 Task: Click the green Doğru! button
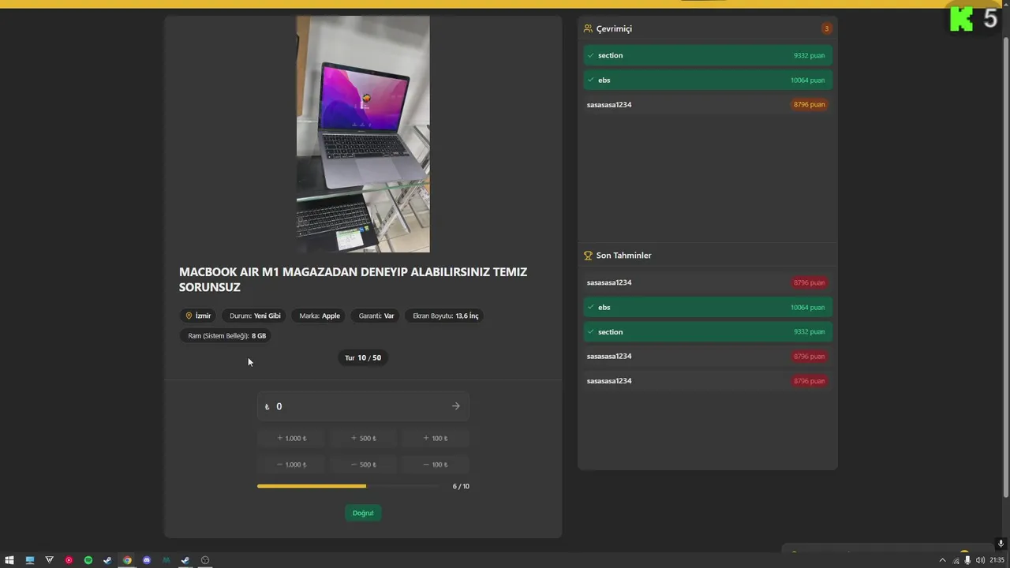point(363,513)
